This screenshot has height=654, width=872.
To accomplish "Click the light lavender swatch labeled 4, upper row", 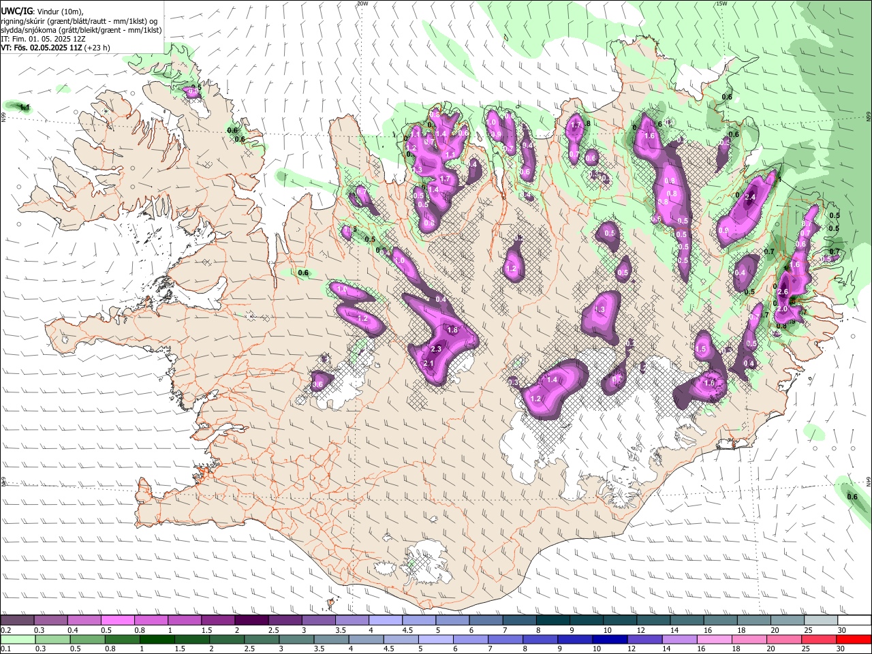I will coord(386,621).
